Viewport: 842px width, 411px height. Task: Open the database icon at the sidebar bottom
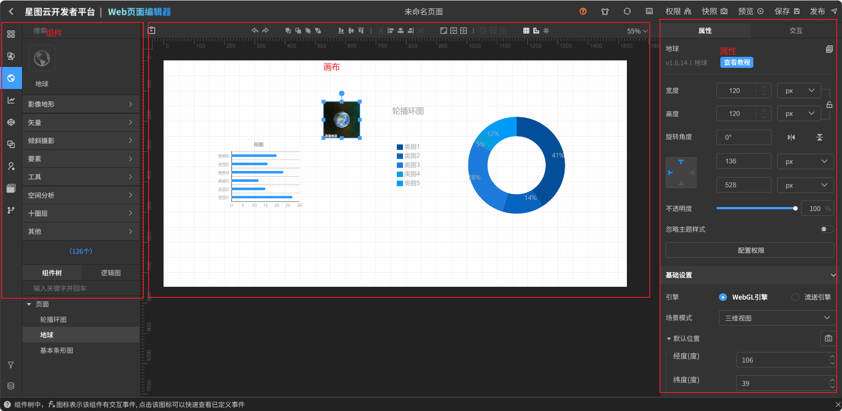pos(11,386)
